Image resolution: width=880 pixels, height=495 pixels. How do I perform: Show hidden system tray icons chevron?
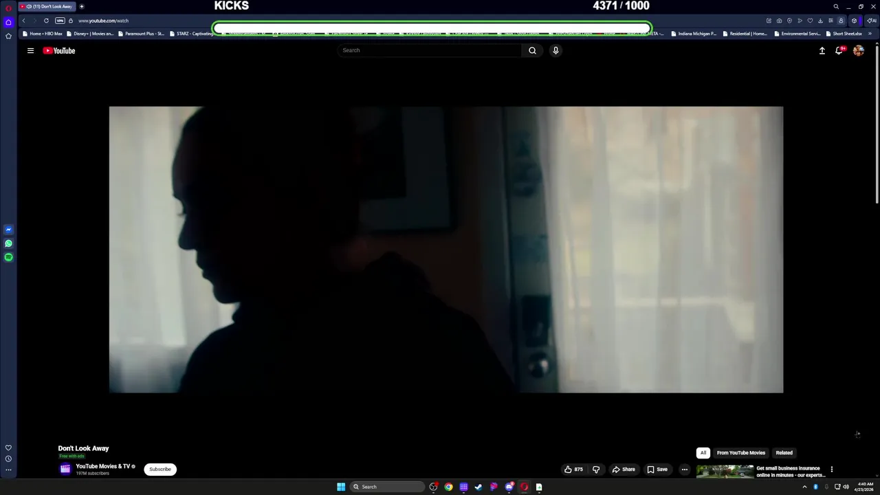804,487
